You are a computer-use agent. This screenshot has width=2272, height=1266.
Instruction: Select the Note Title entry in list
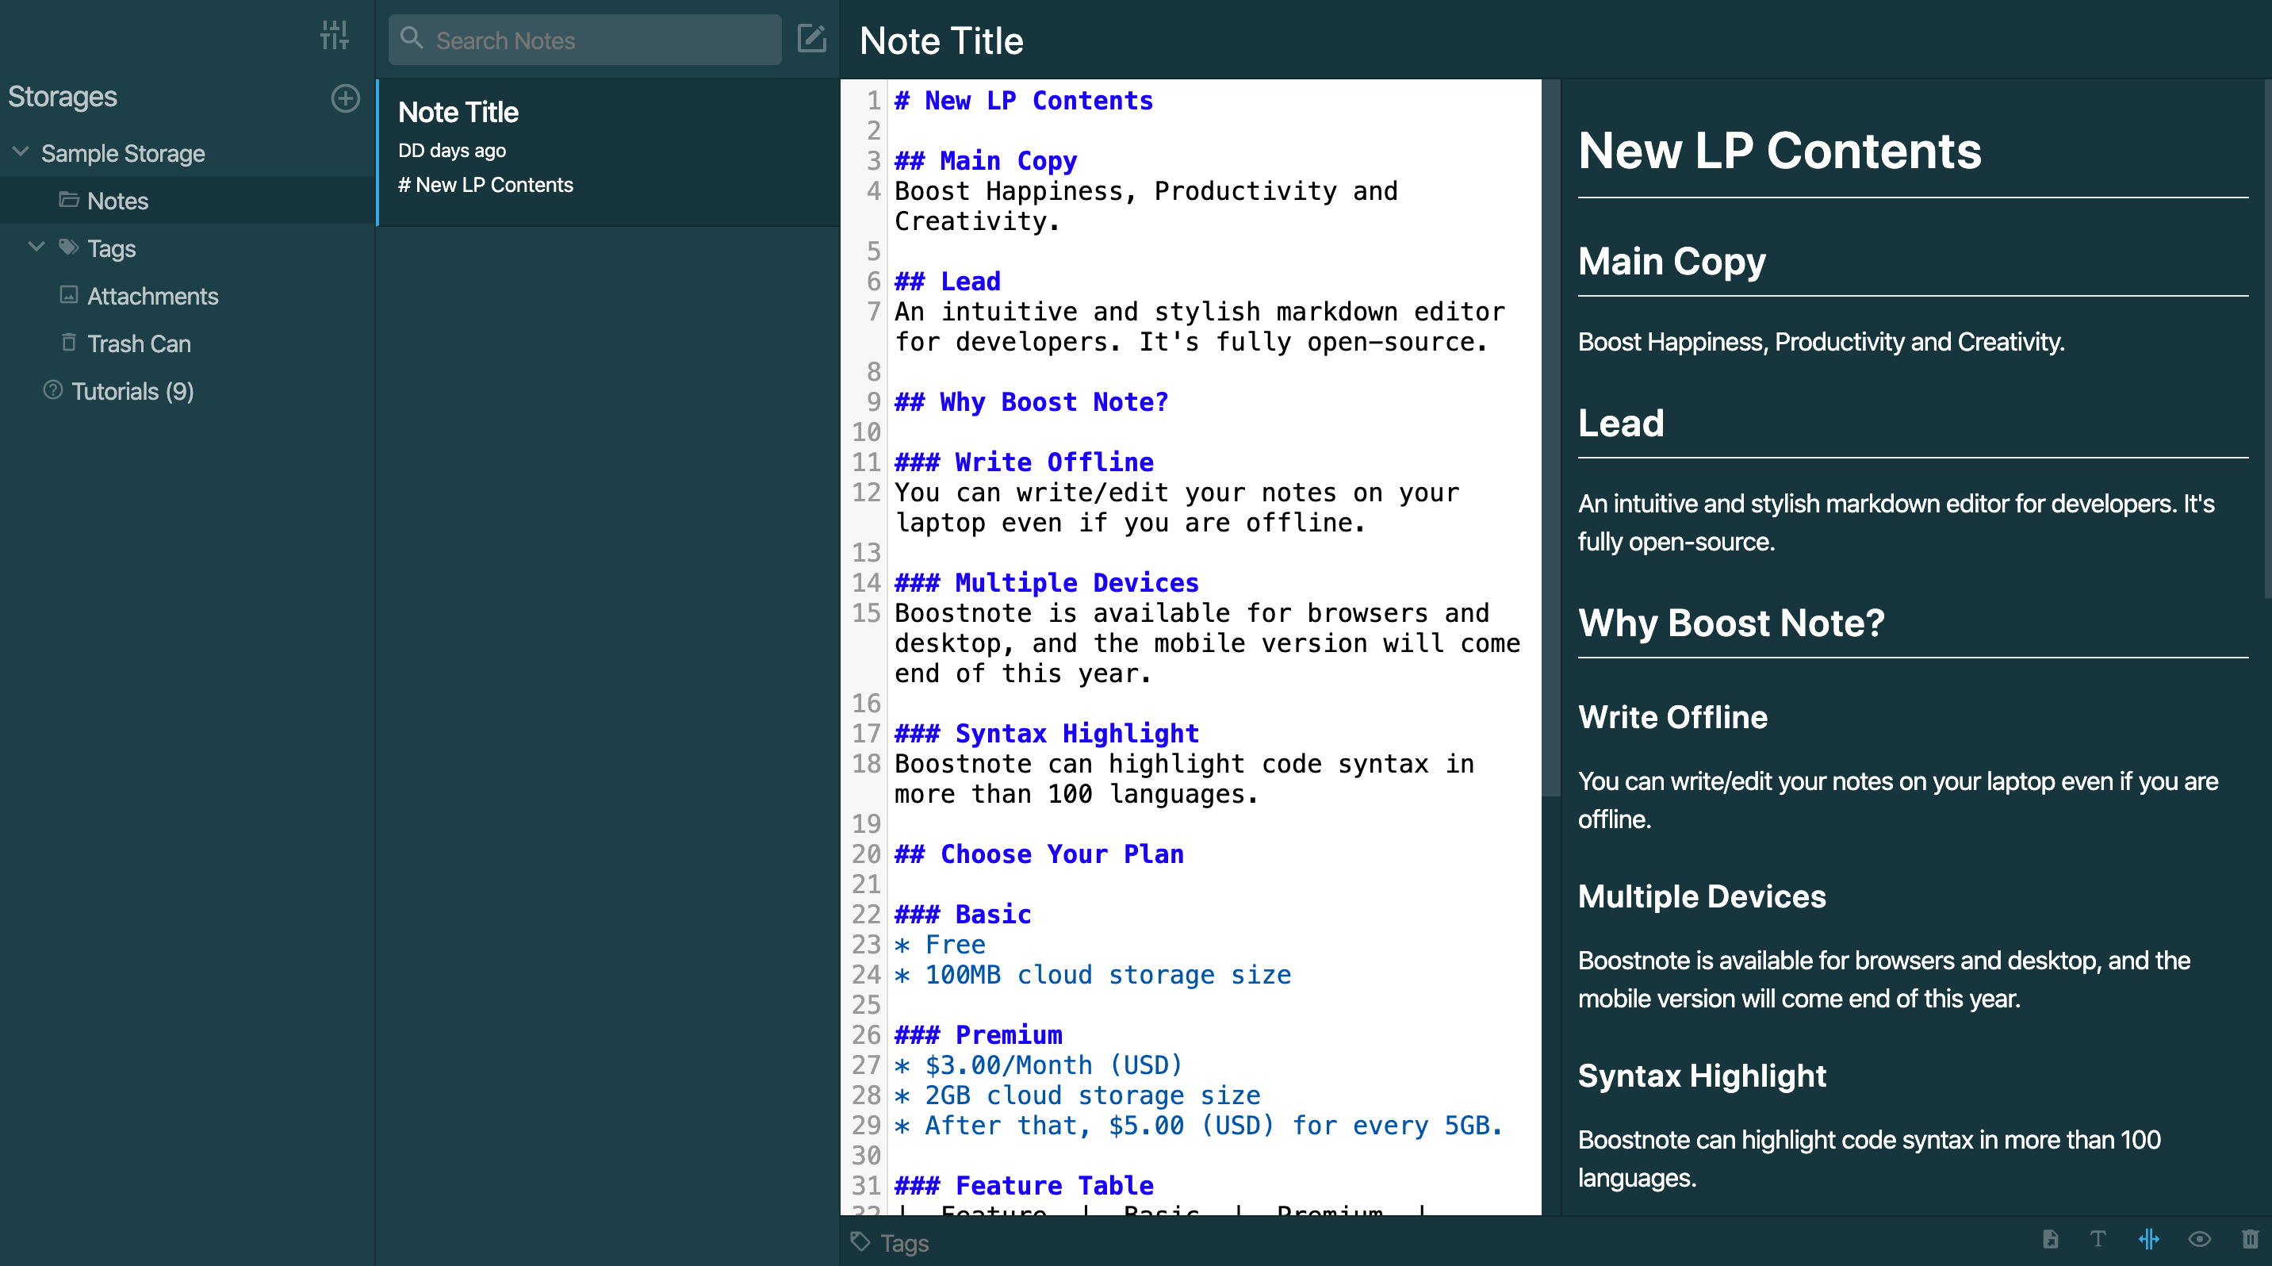pyautogui.click(x=607, y=150)
